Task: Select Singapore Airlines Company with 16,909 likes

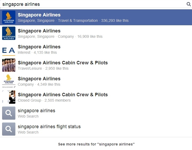Action: point(96,33)
